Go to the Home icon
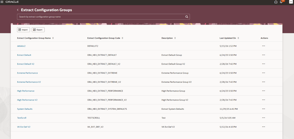Viewport: 294px width, 139px height. pyautogui.click(x=276, y=2)
